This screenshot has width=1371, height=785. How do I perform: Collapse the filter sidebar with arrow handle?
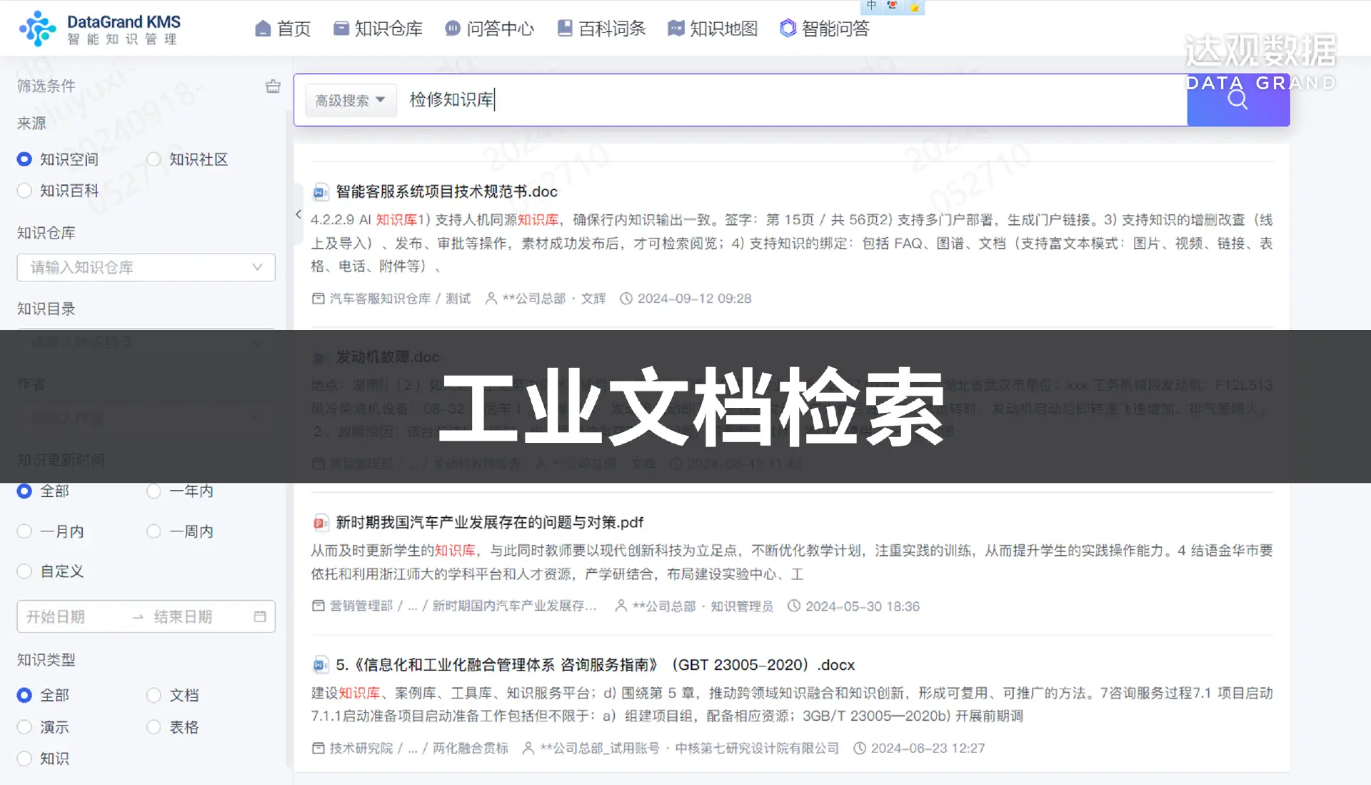(x=298, y=214)
